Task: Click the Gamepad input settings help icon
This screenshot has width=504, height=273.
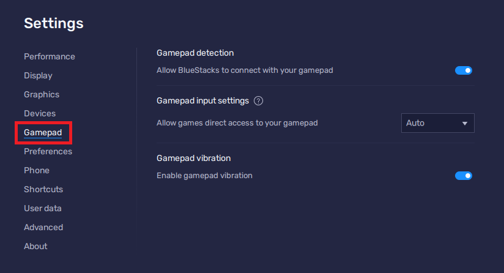Action: (259, 101)
